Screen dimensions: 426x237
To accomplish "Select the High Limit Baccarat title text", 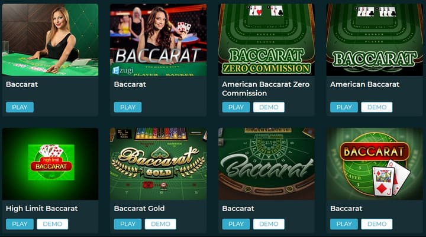I will coord(42,209).
